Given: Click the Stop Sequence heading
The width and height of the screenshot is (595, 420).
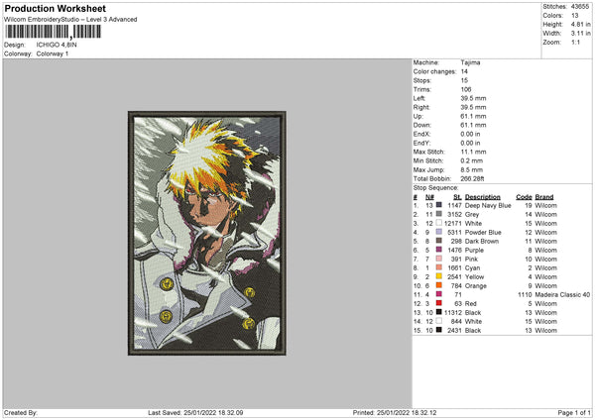Looking at the screenshot, I should click(435, 188).
